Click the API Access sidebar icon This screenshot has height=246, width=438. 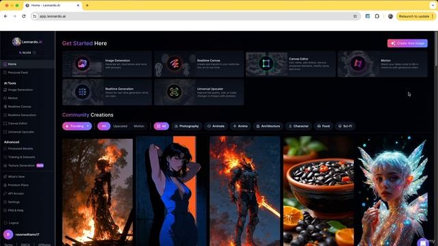[x=5, y=193]
